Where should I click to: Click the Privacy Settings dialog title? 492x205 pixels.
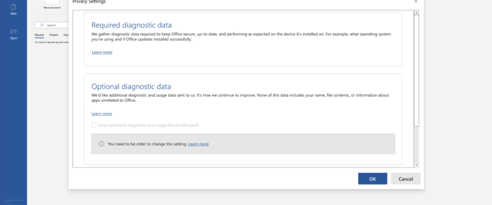[x=89, y=1]
